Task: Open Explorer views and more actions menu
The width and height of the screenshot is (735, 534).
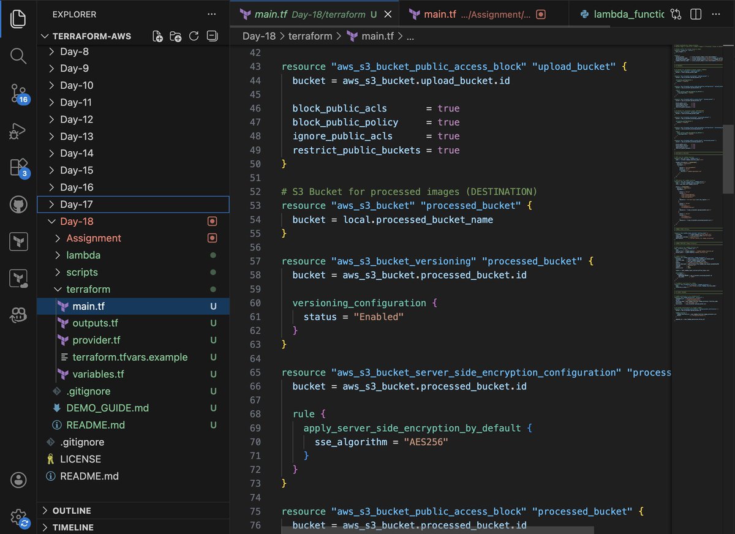Action: pos(211,14)
